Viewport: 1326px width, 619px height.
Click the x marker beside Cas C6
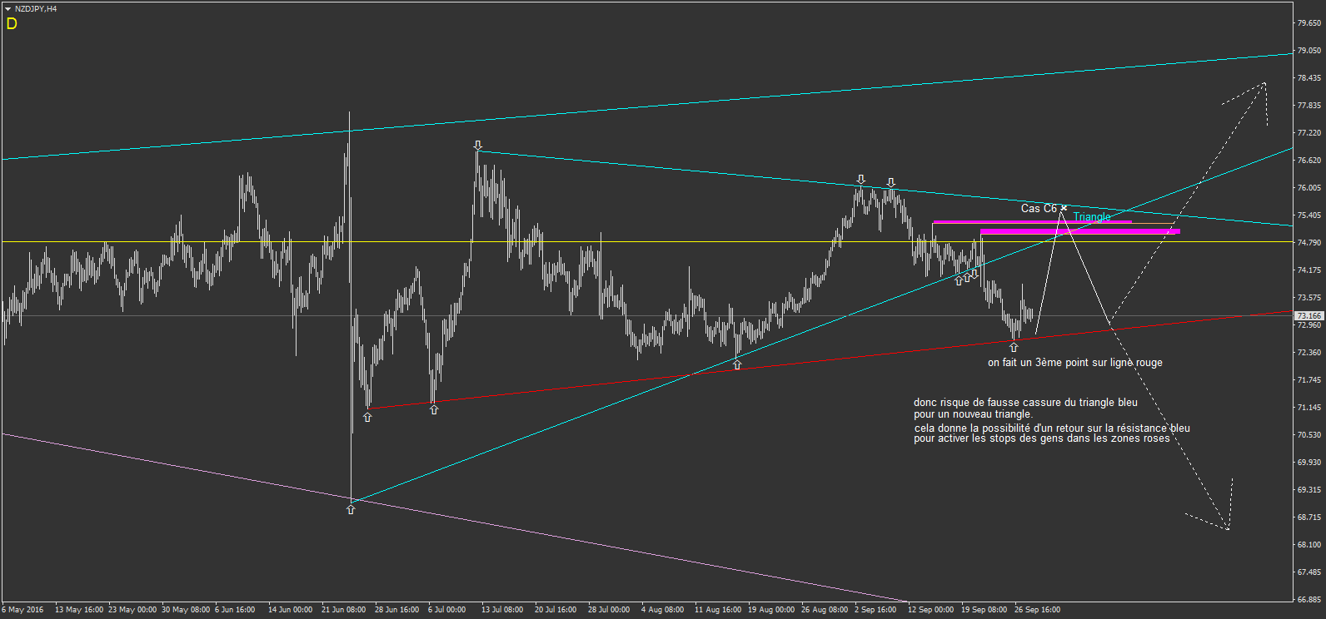tap(1064, 208)
